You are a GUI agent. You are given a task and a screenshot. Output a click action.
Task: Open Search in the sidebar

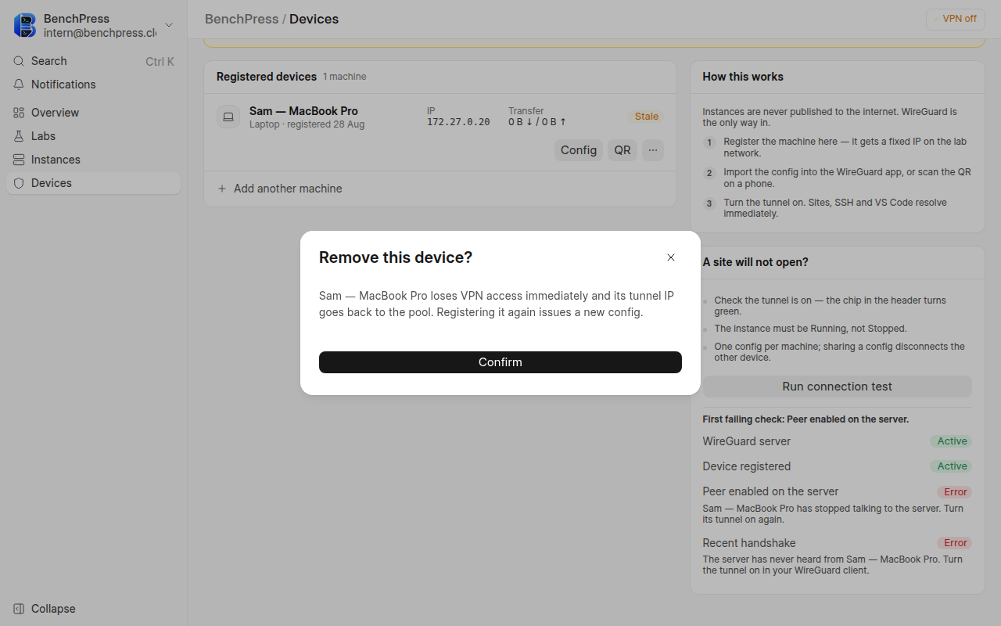[x=94, y=61]
